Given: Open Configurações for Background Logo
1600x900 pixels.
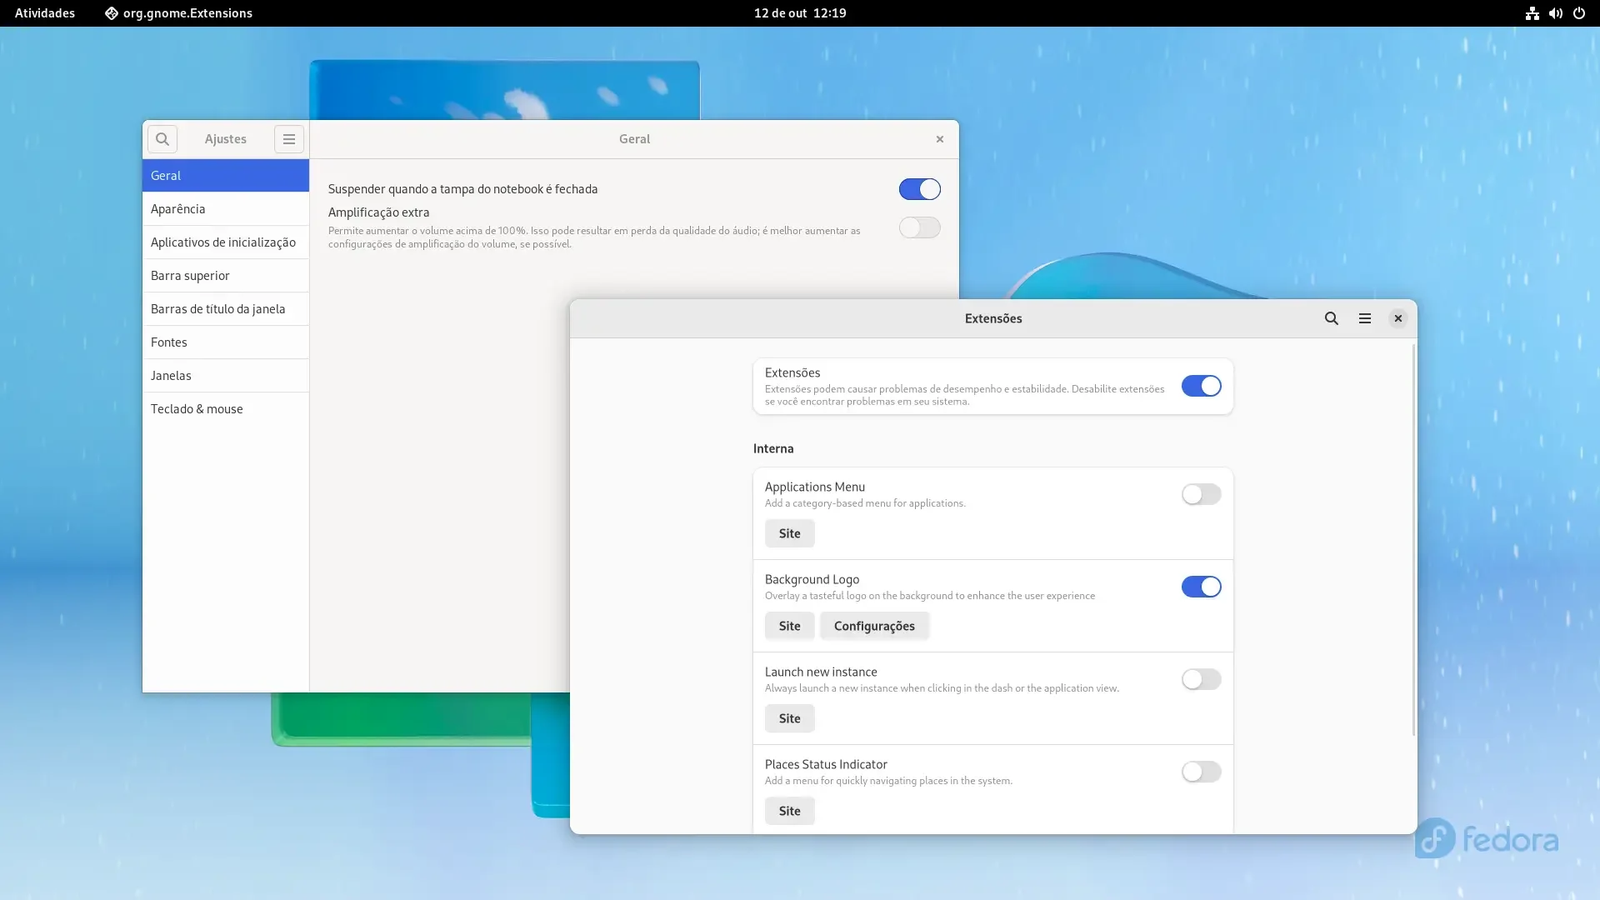Looking at the screenshot, I should tap(874, 626).
